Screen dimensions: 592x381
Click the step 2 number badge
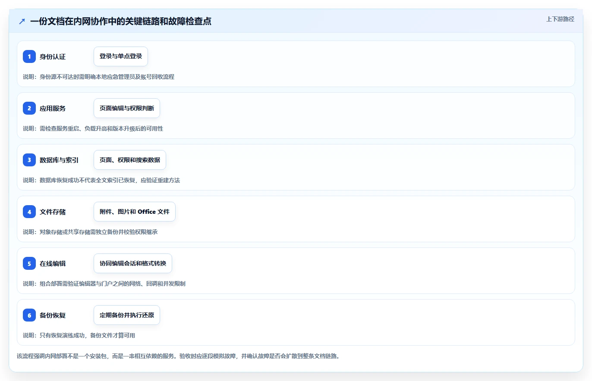pos(29,108)
